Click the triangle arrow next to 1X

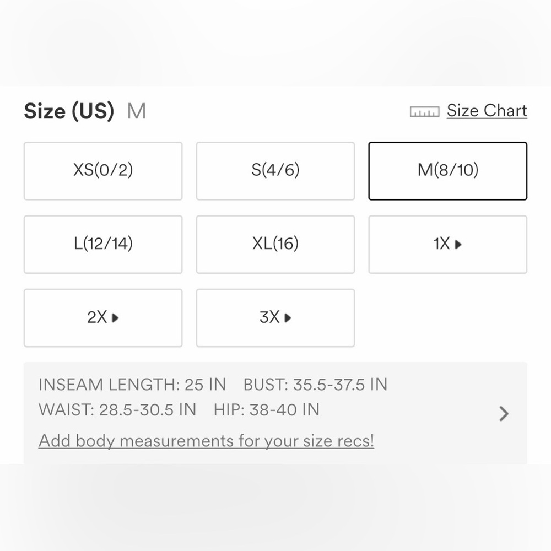click(x=458, y=244)
